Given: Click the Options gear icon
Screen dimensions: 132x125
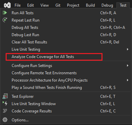Looking at the screenshot, I should (5, 120).
